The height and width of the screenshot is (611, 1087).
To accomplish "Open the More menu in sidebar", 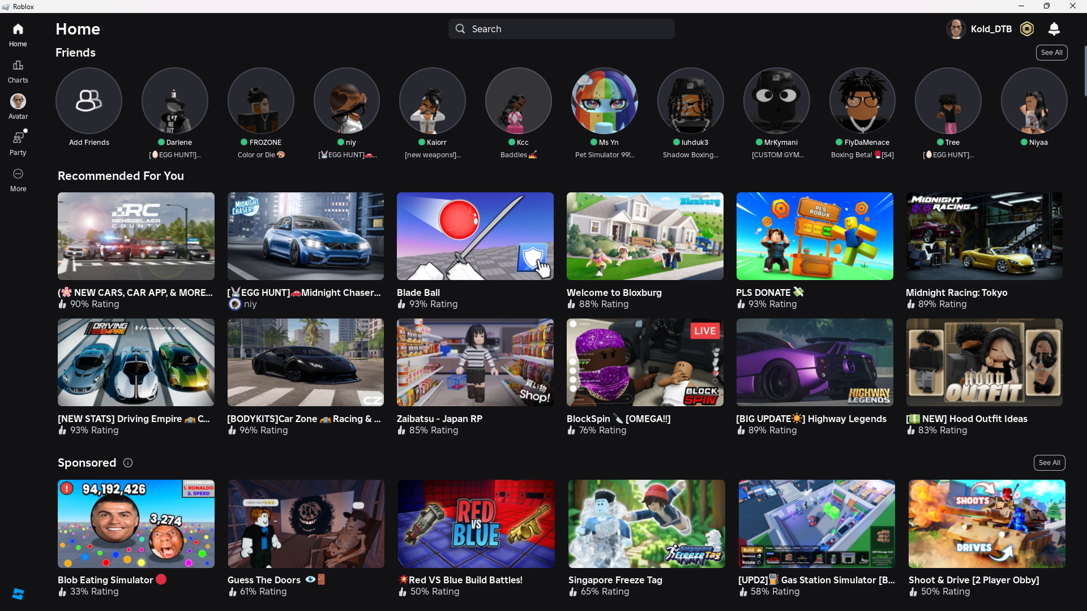I will coord(18,179).
